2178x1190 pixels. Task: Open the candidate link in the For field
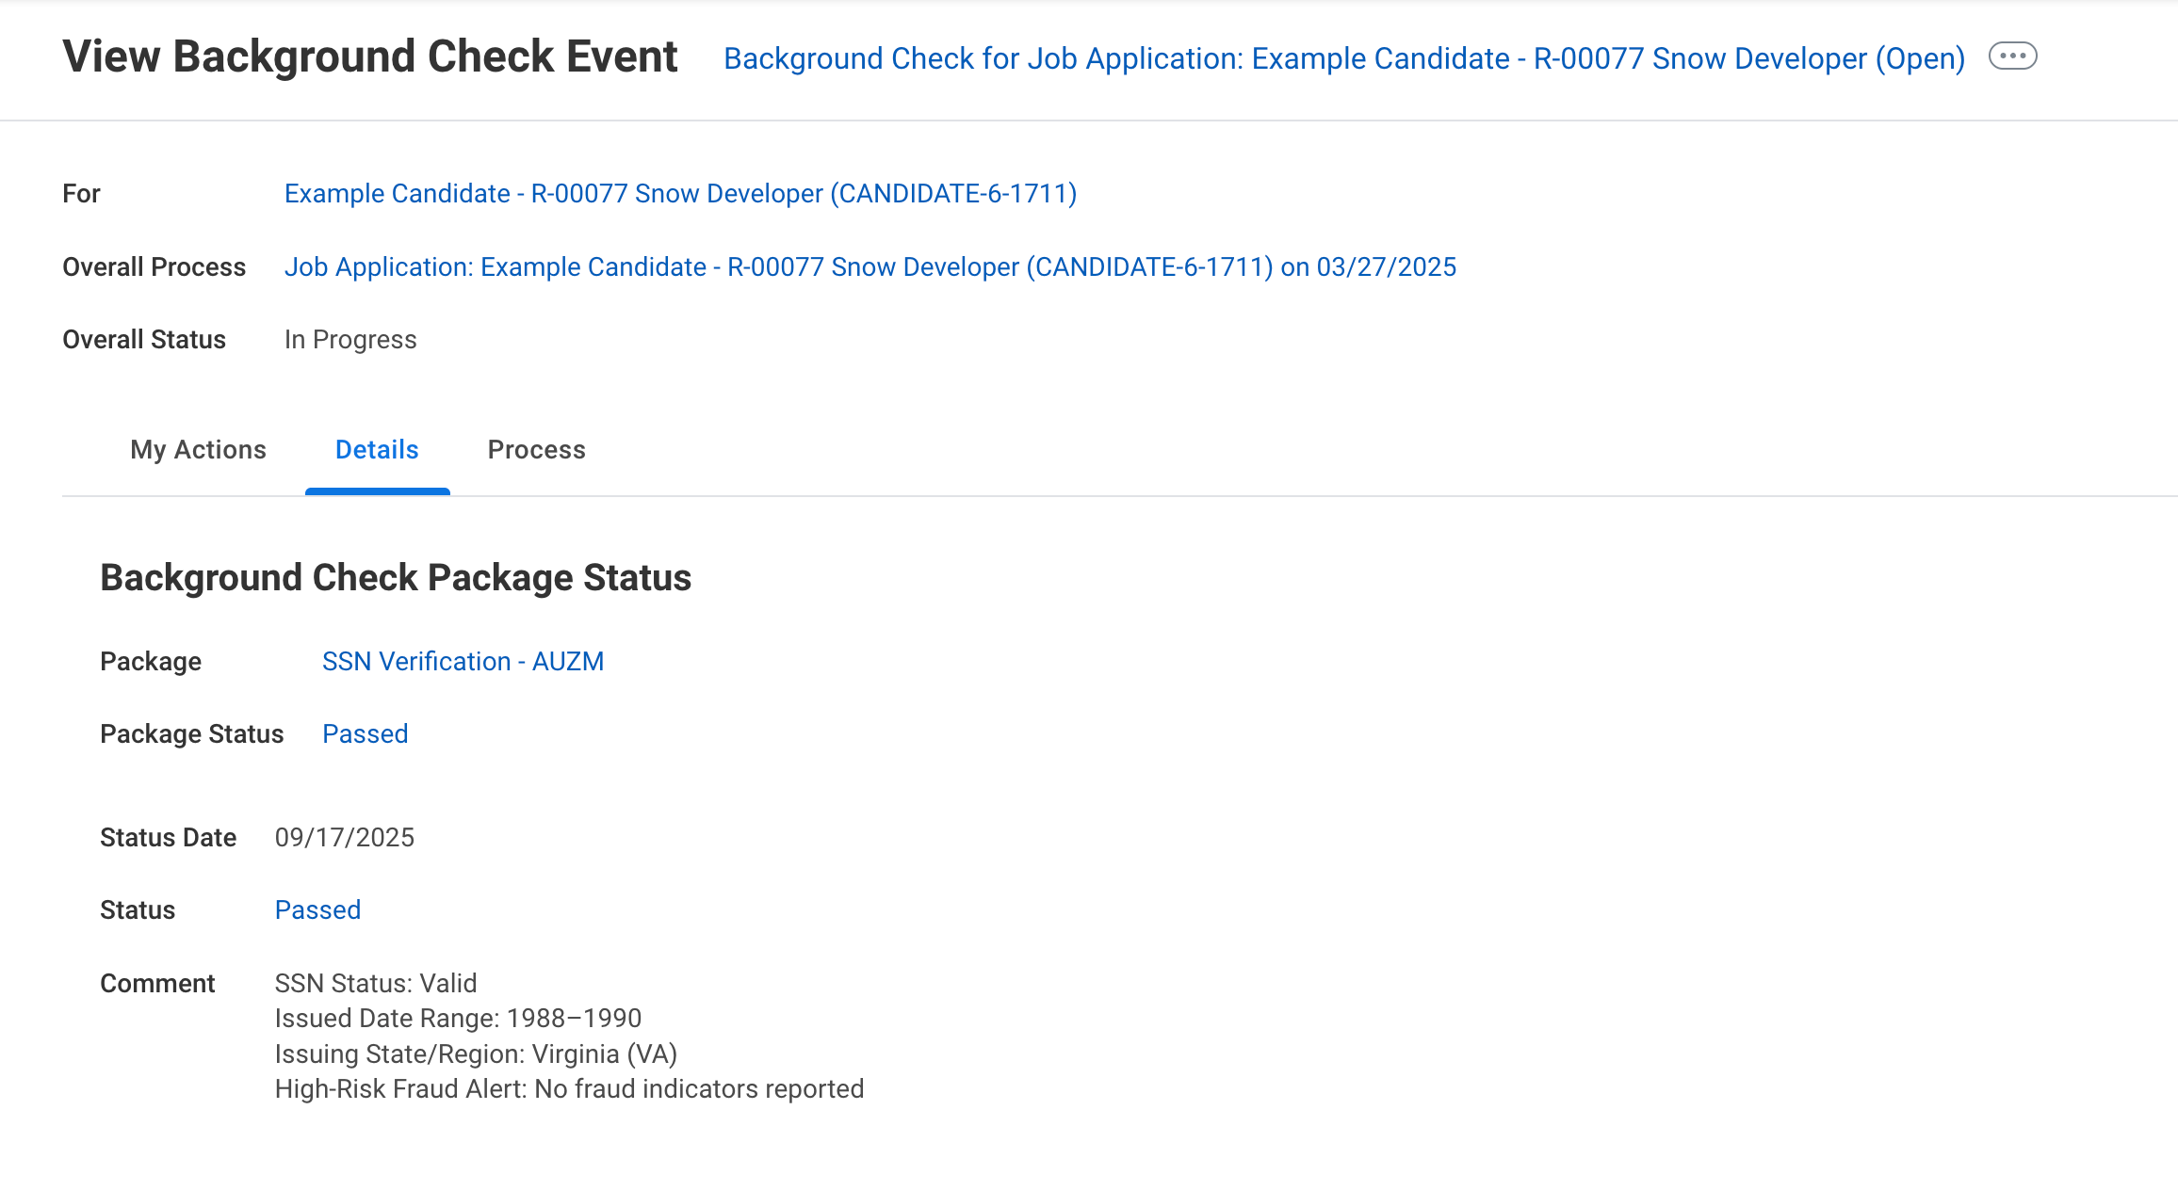[x=680, y=194]
